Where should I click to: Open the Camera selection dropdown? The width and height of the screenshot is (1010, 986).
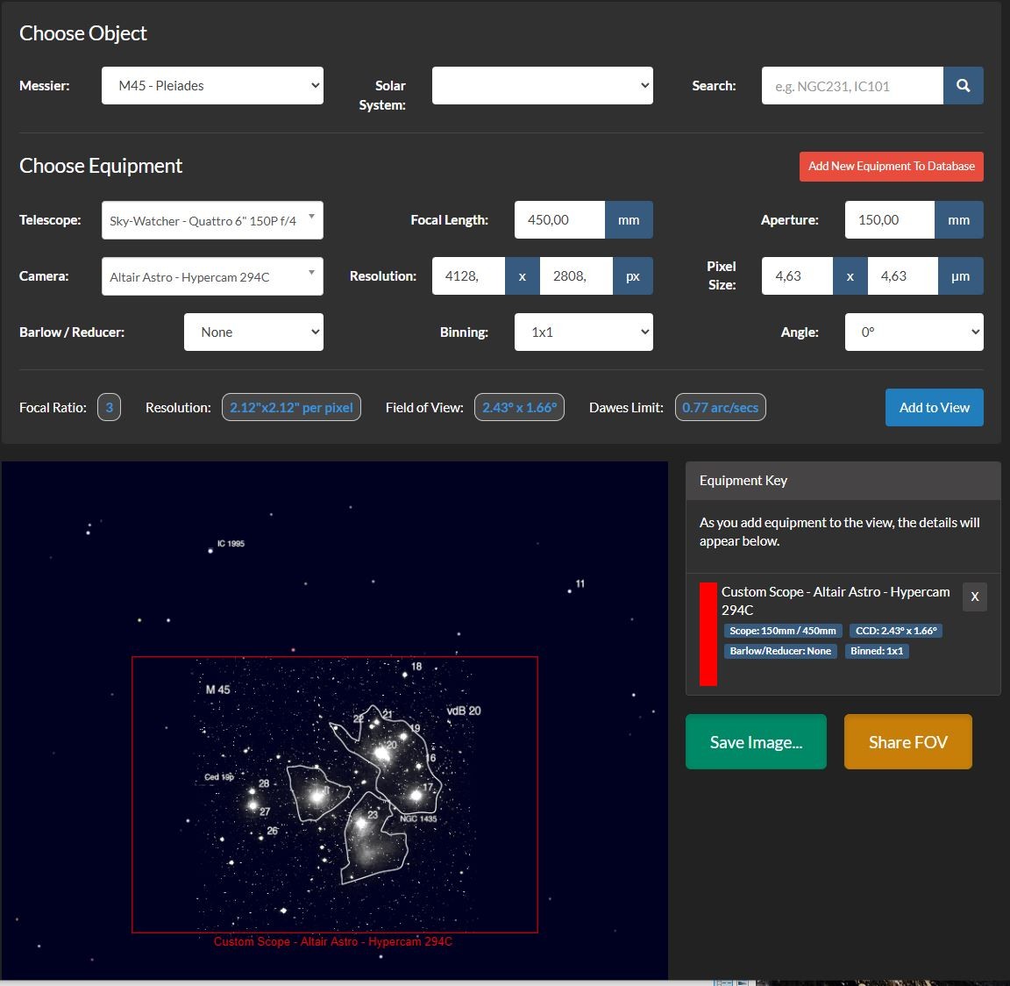click(x=212, y=276)
